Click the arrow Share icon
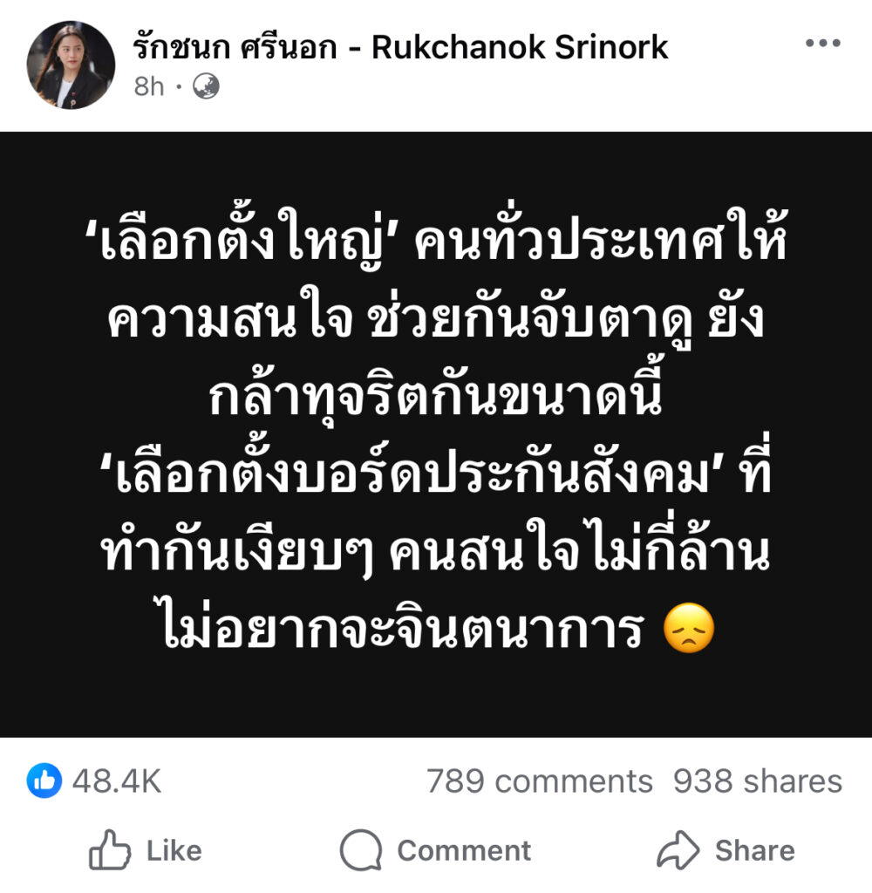 coord(678,849)
